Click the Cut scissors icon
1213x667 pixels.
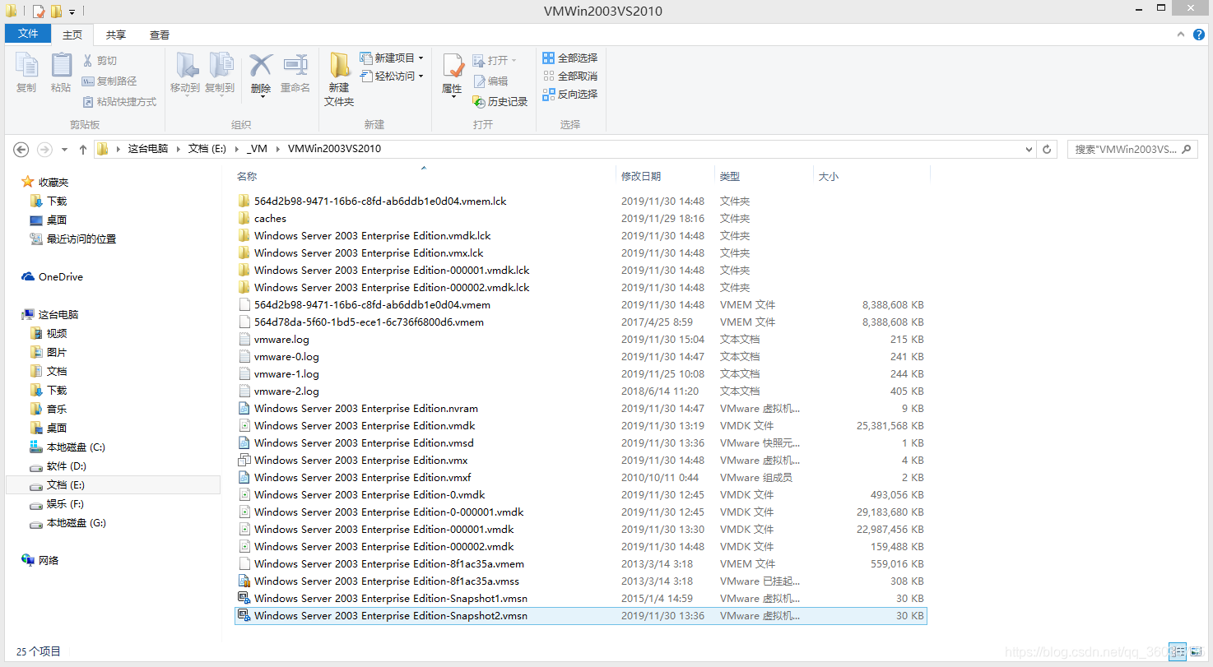tap(89, 61)
